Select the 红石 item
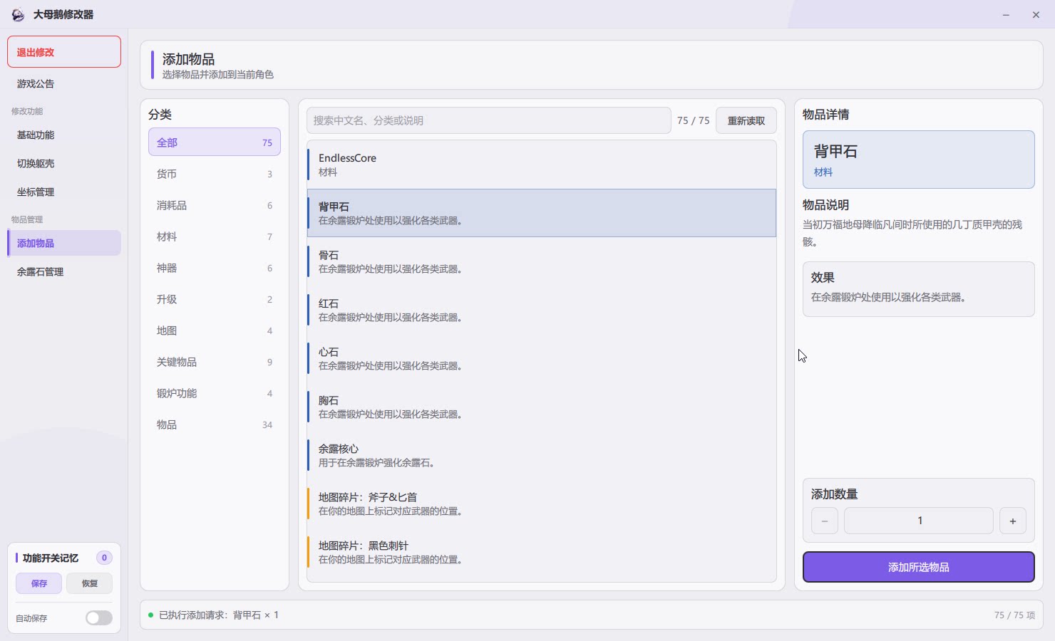Viewport: 1055px width, 641px height. coord(542,310)
